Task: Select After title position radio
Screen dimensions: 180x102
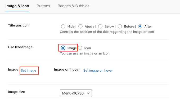Action: pos(140,26)
